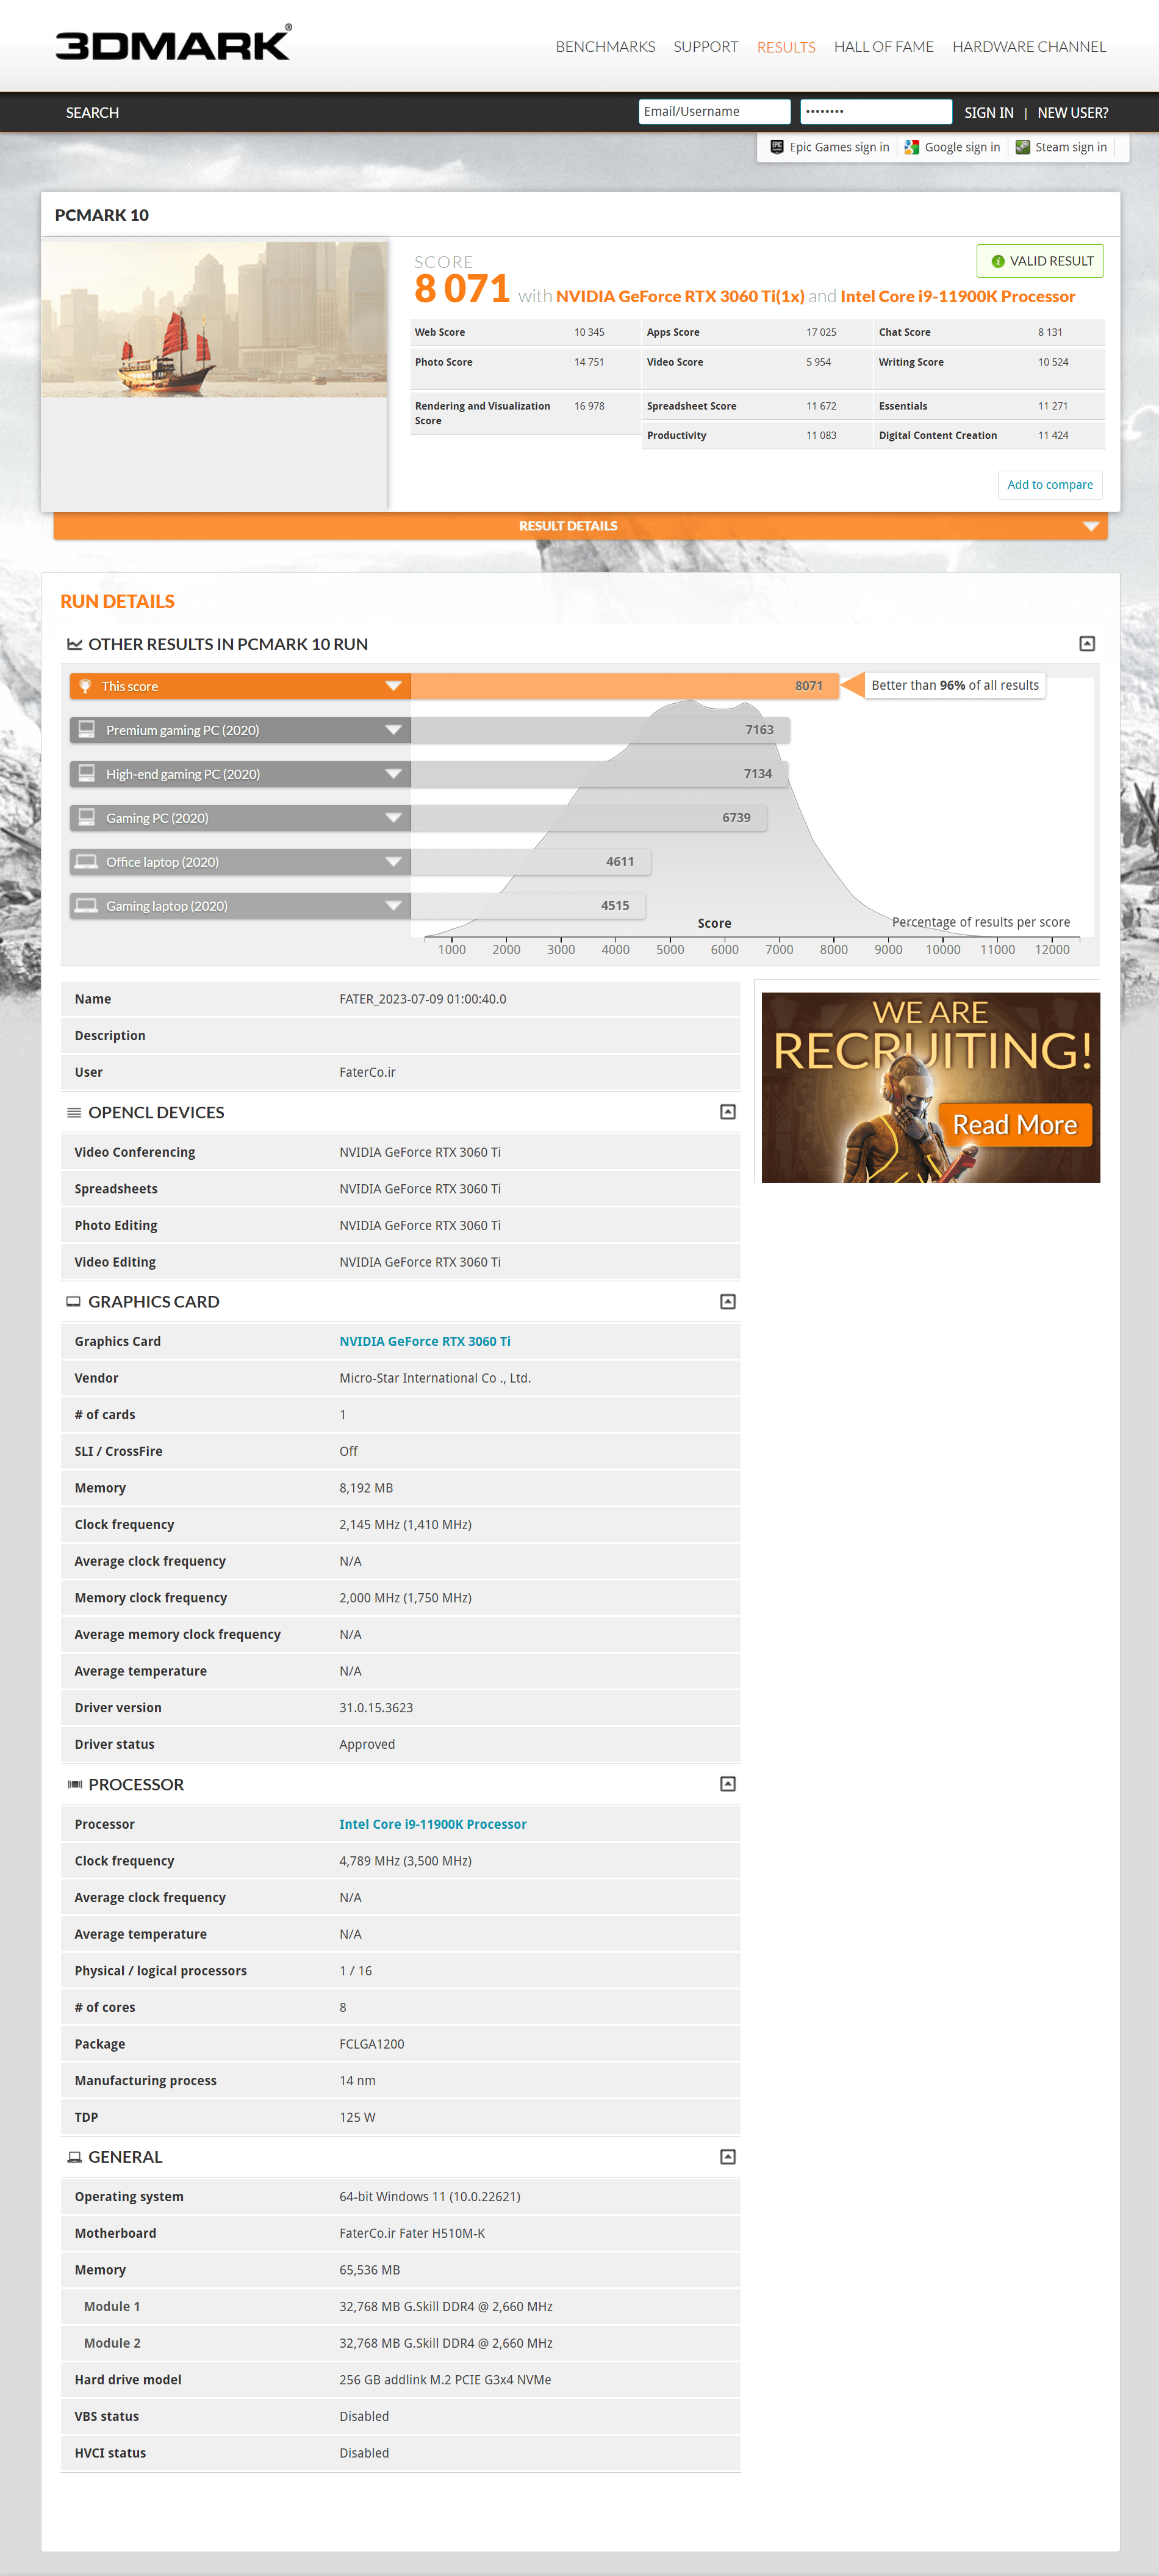Click the New User? link

coord(1072,113)
